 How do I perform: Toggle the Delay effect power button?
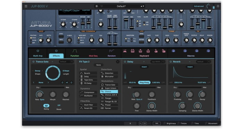[x=125, y=62]
